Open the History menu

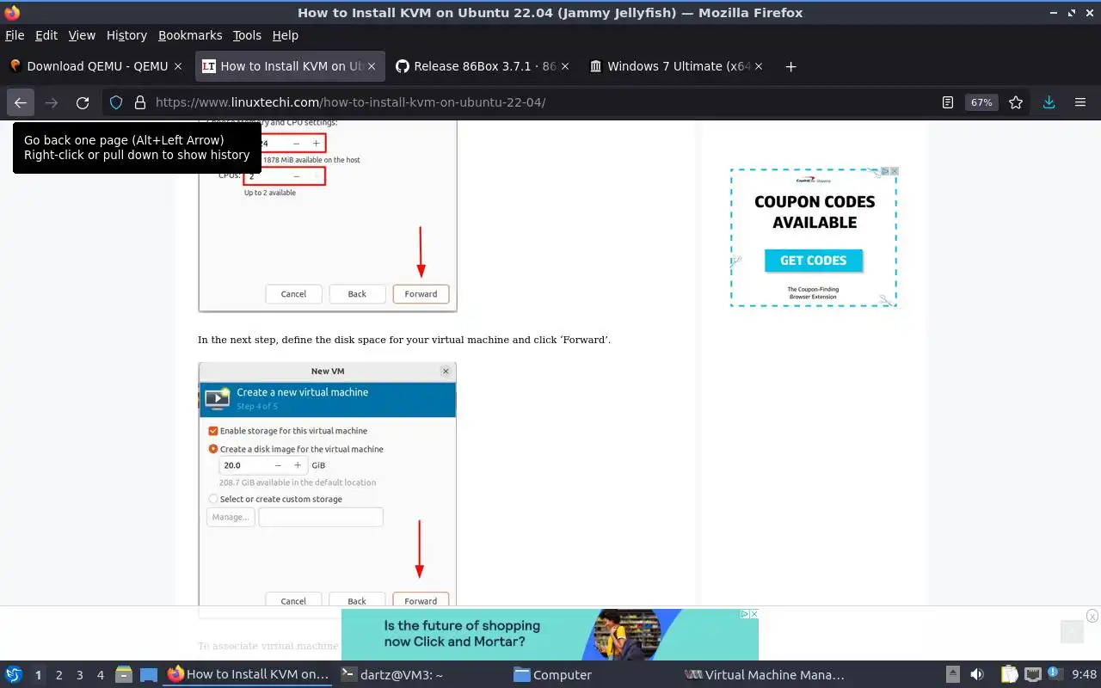pyautogui.click(x=126, y=35)
